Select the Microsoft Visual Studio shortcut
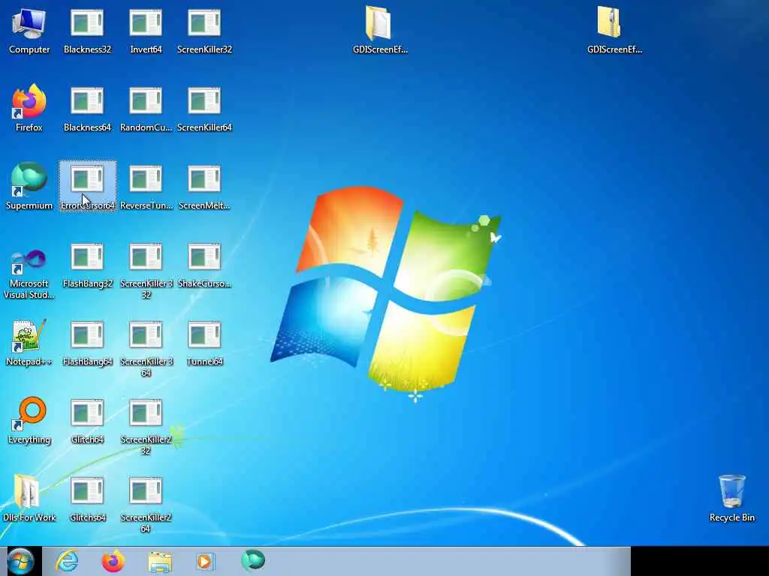This screenshot has height=576, width=769. 29,274
